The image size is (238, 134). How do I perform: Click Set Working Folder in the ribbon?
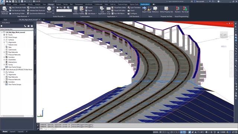tap(17, 13)
